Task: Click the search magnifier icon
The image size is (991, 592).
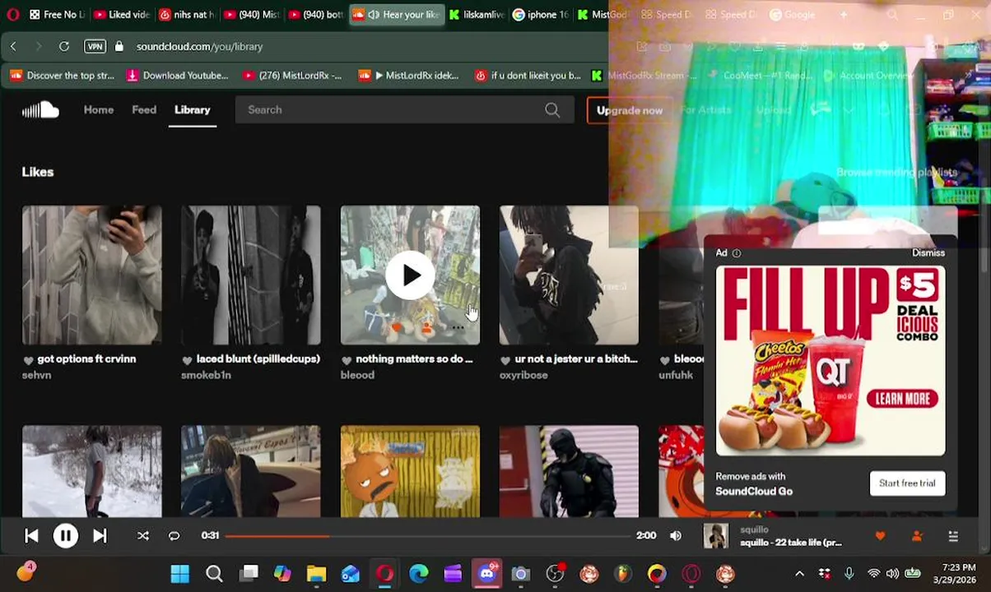Action: pos(552,109)
